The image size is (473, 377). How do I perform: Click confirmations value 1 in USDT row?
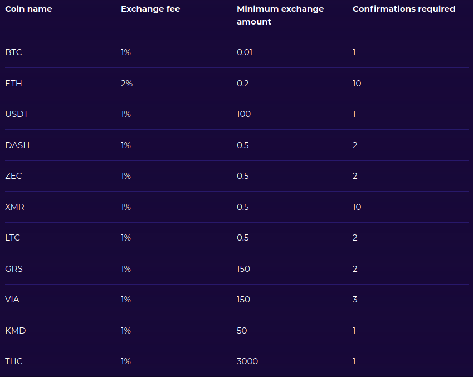[354, 114]
